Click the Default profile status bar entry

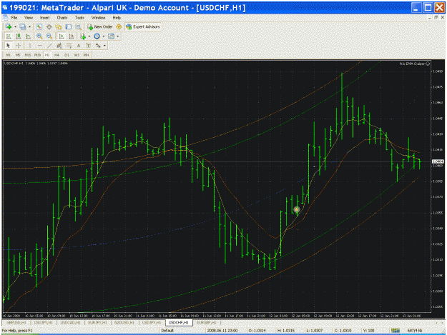pos(167,331)
